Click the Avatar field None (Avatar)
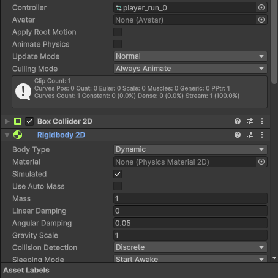This screenshot has height=278, width=278. click(184, 20)
